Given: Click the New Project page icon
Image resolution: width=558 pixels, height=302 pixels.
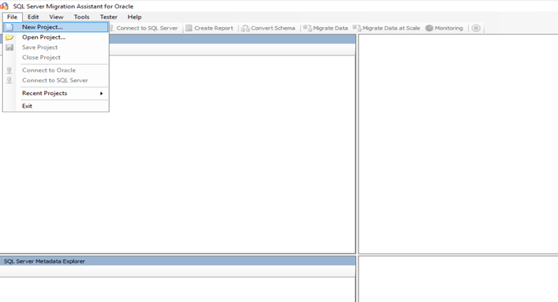Looking at the screenshot, I should 10,27.
